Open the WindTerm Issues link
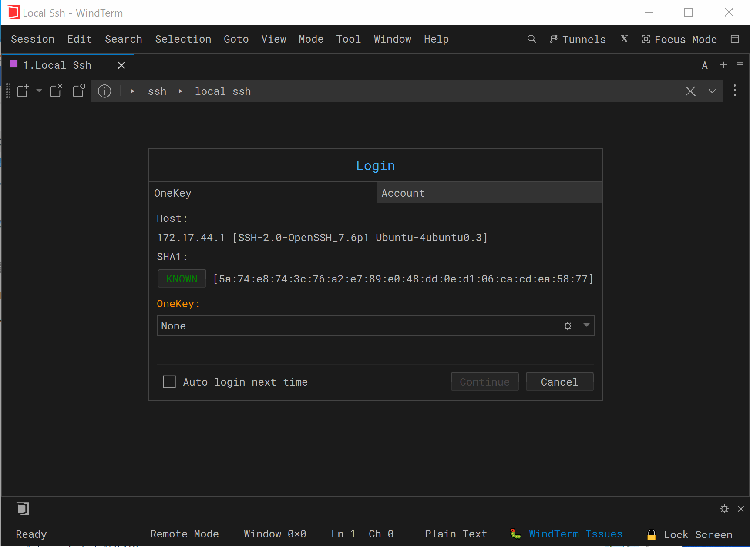Image resolution: width=750 pixels, height=547 pixels. point(575,534)
